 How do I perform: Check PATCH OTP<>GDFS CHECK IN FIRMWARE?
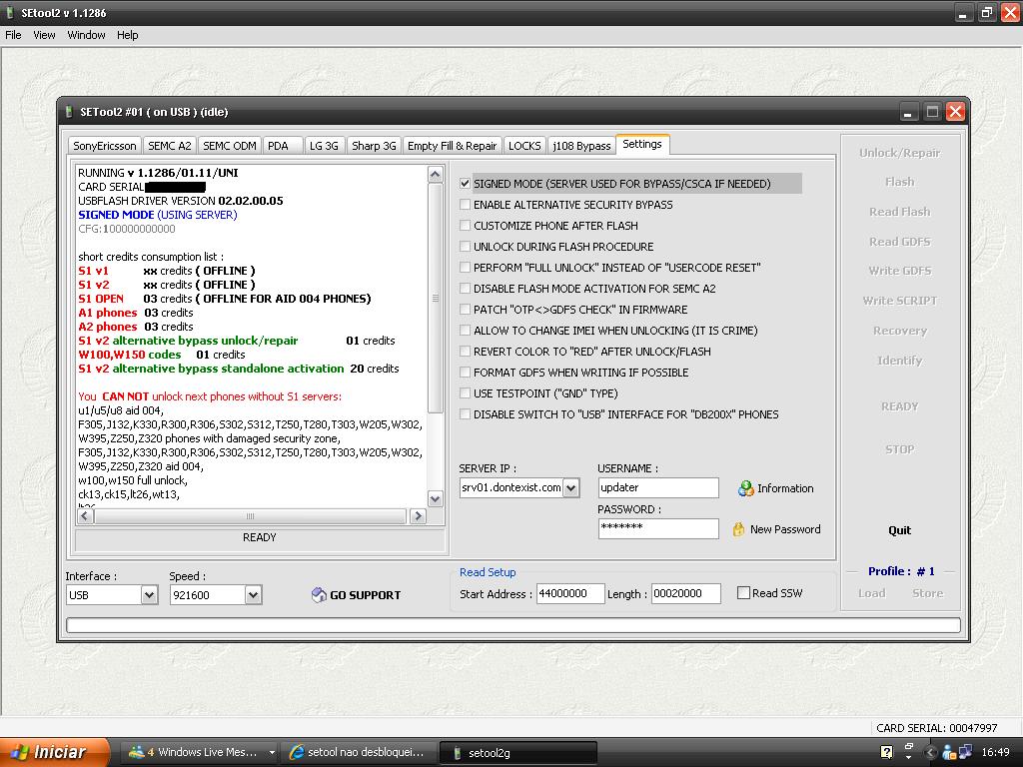pyautogui.click(x=465, y=310)
